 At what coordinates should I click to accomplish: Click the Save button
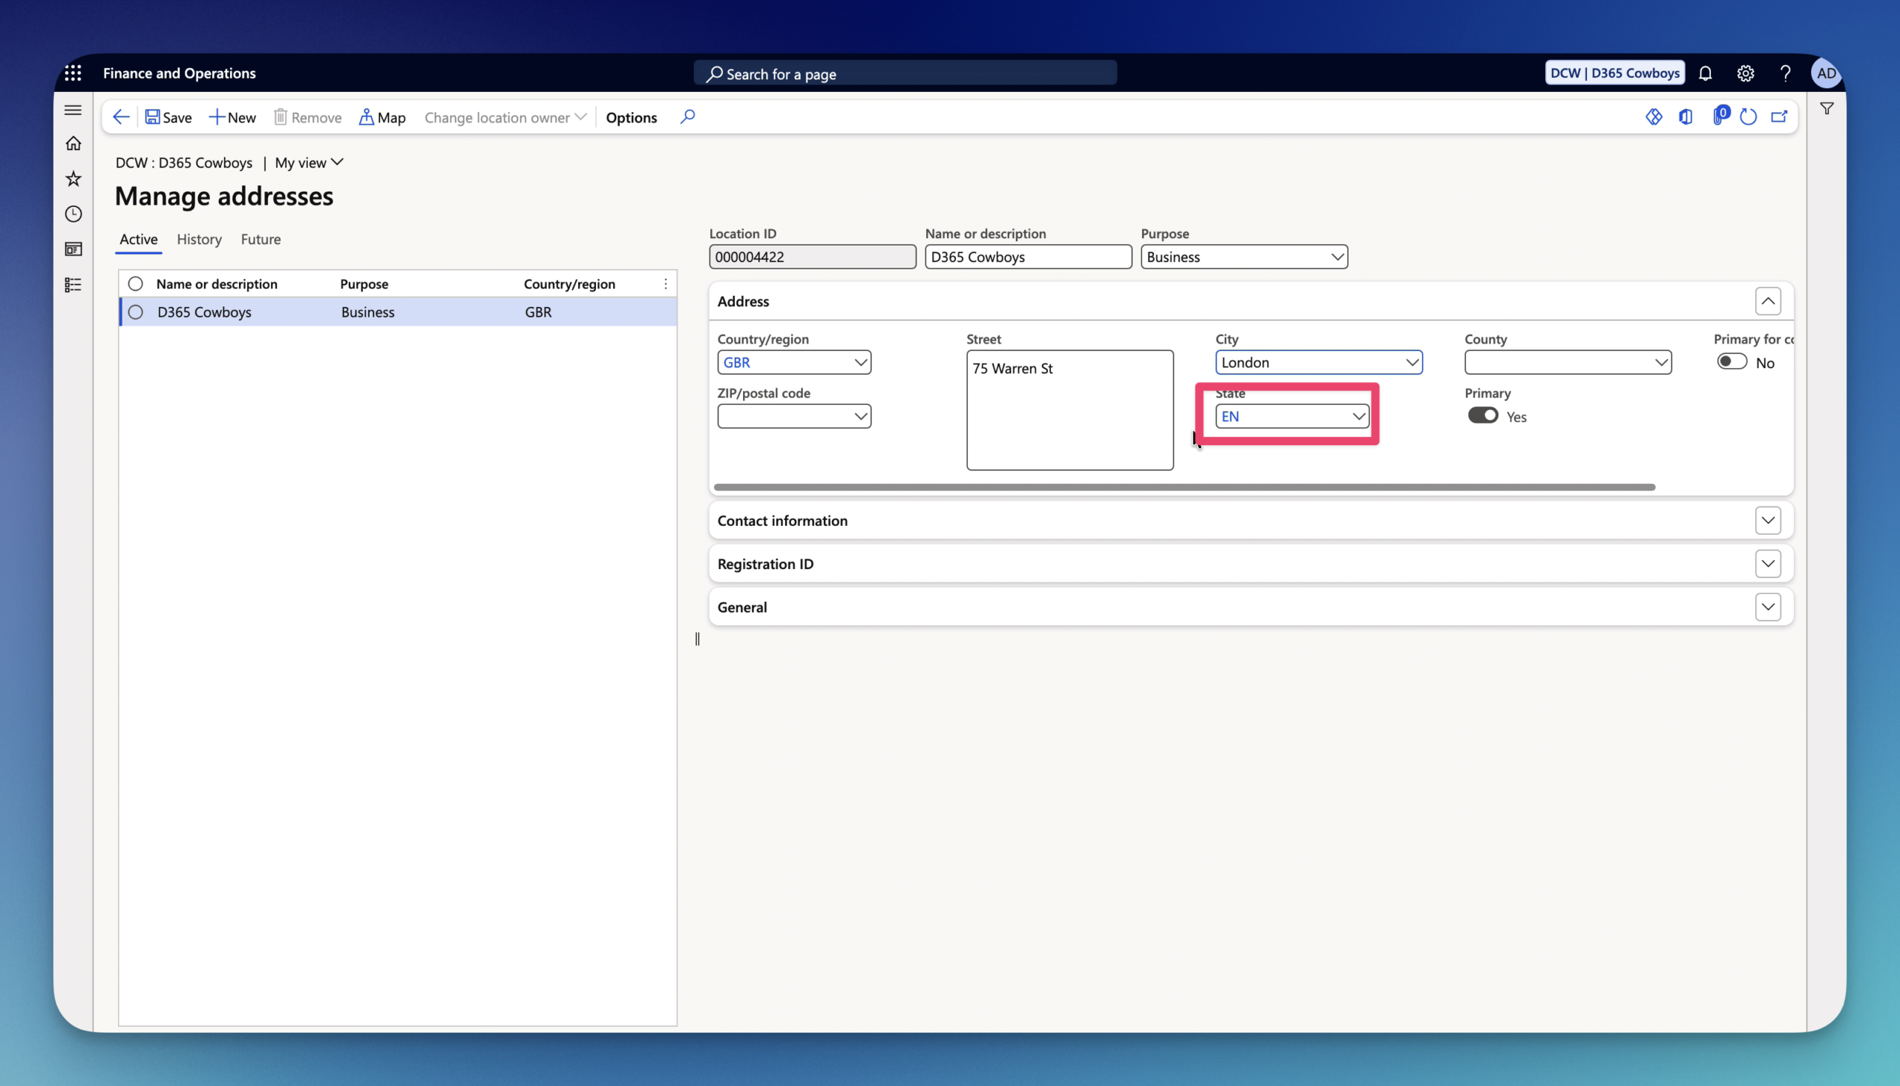tap(168, 117)
